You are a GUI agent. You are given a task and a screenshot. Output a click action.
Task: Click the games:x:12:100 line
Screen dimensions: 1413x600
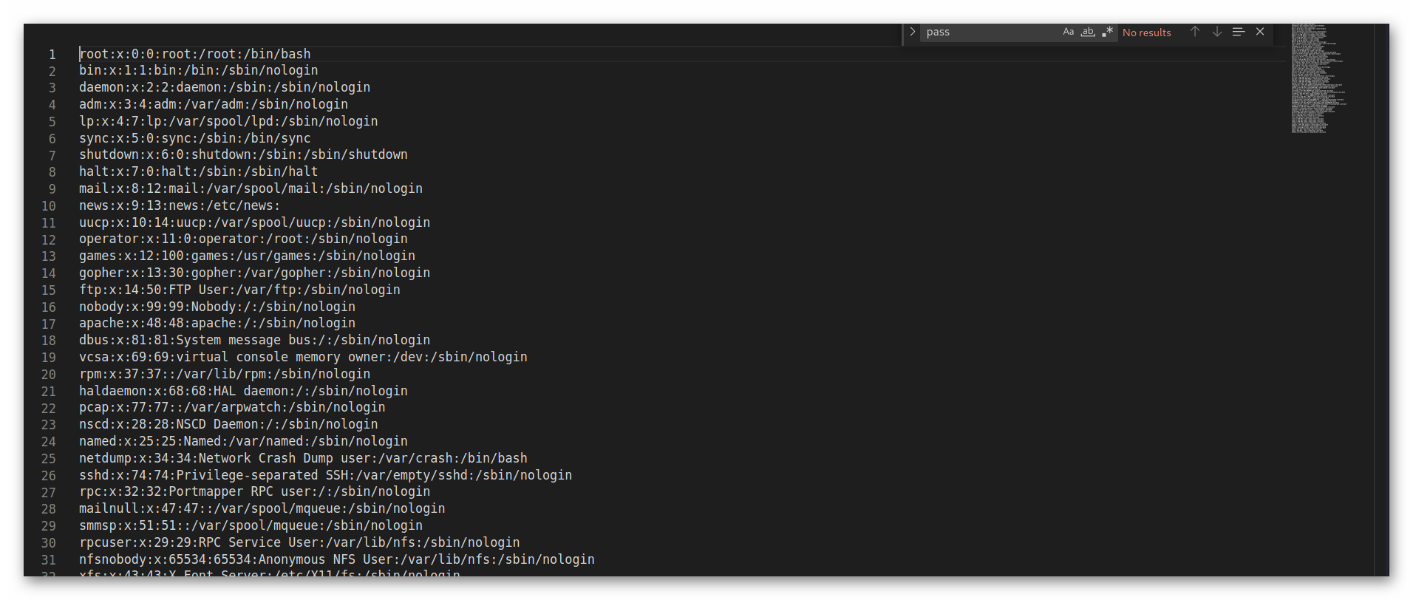248,256
